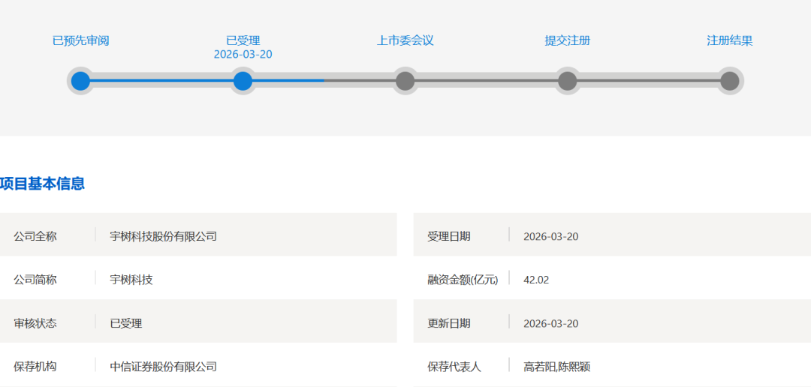Screen dimensions: 811x387
Task: Click the value 中信证券股份有限公司
Action: 164,367
